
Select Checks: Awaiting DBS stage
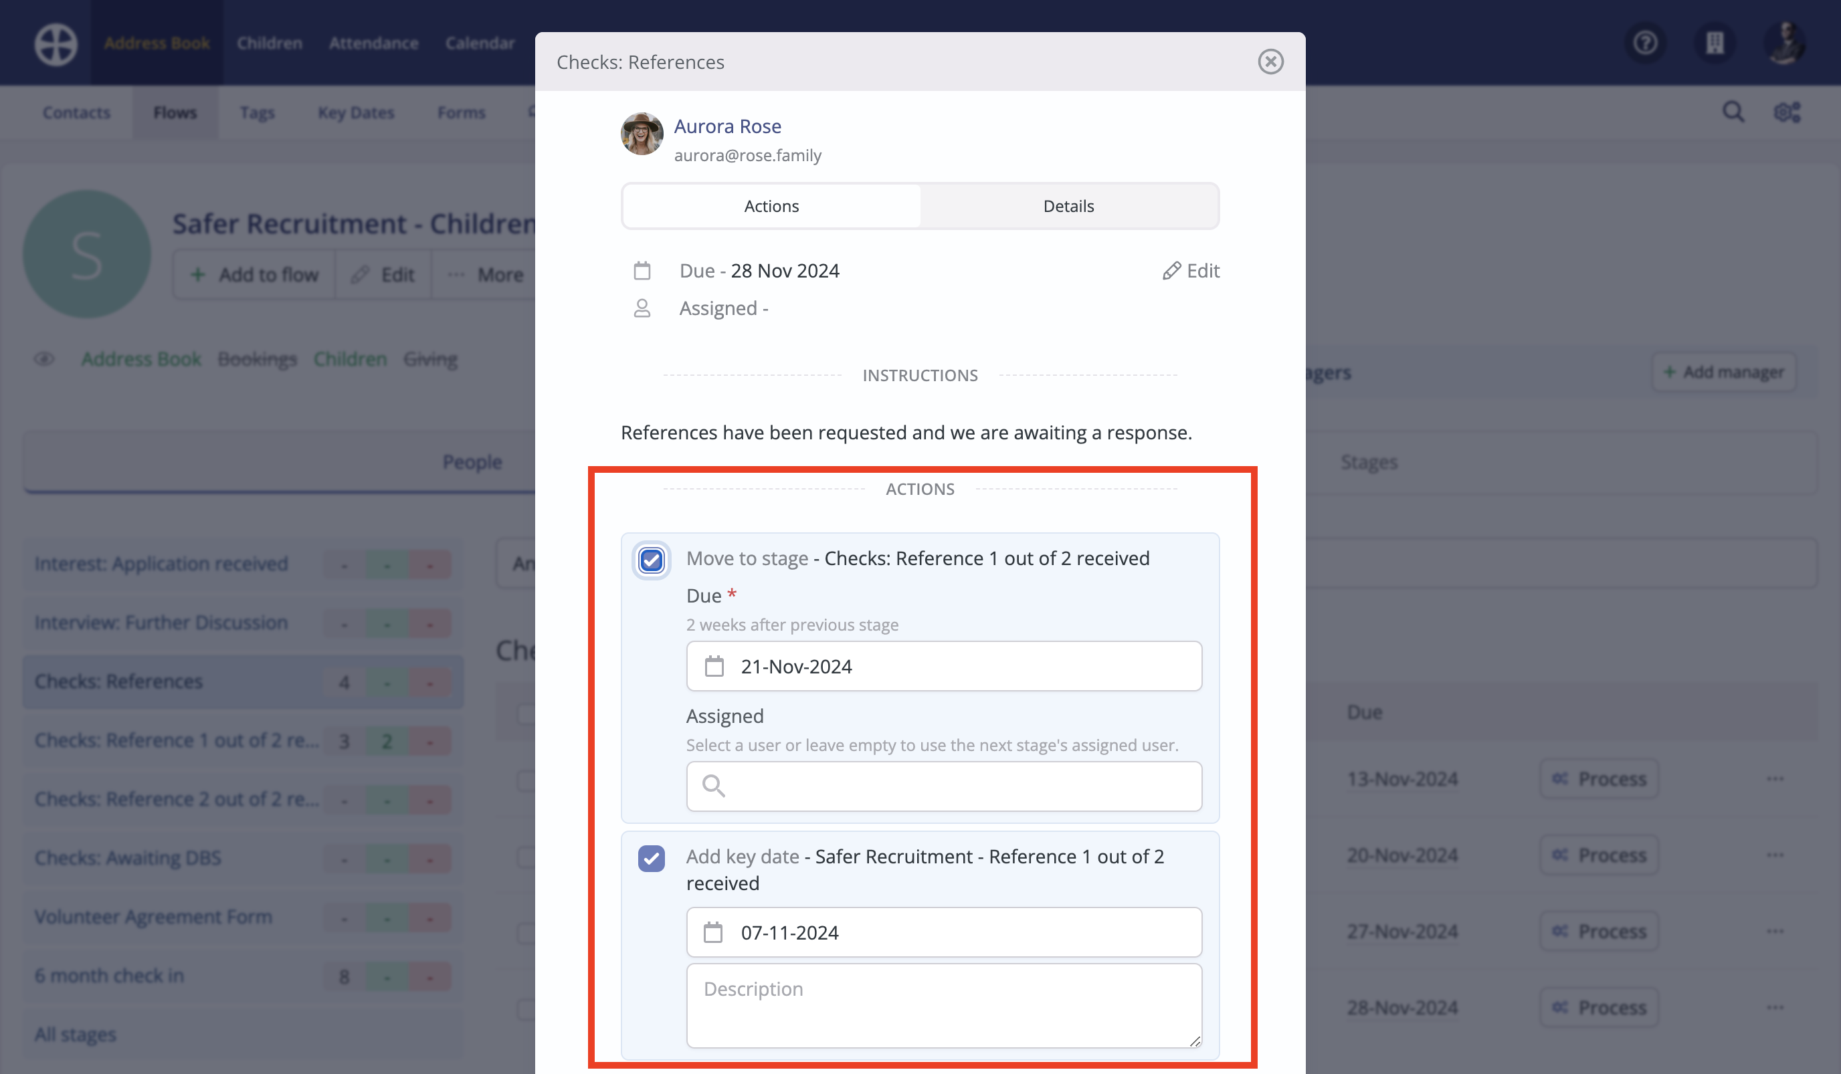point(243,859)
